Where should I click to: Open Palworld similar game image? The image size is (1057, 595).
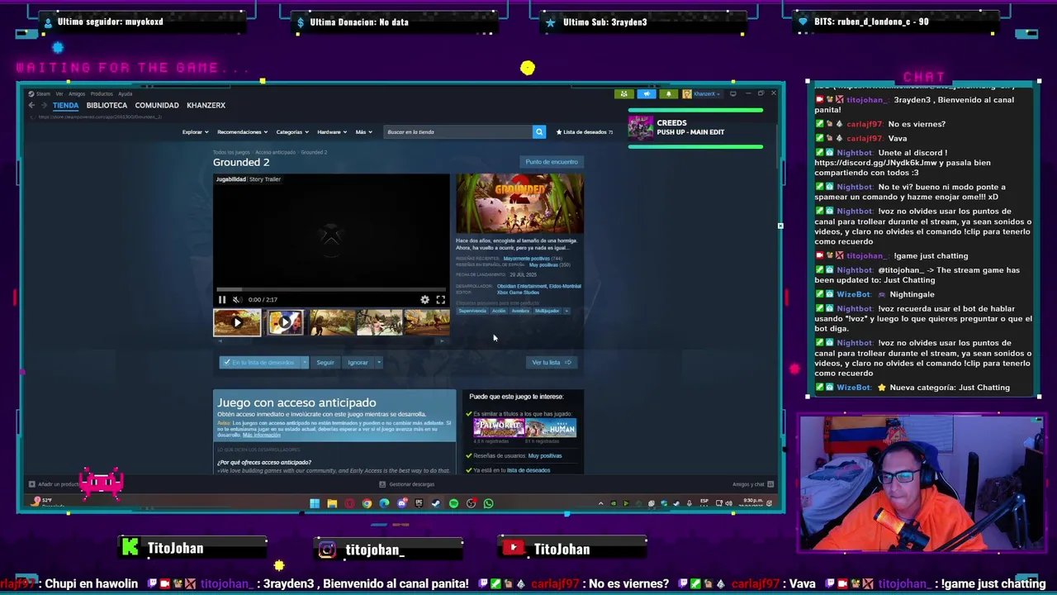[499, 428]
